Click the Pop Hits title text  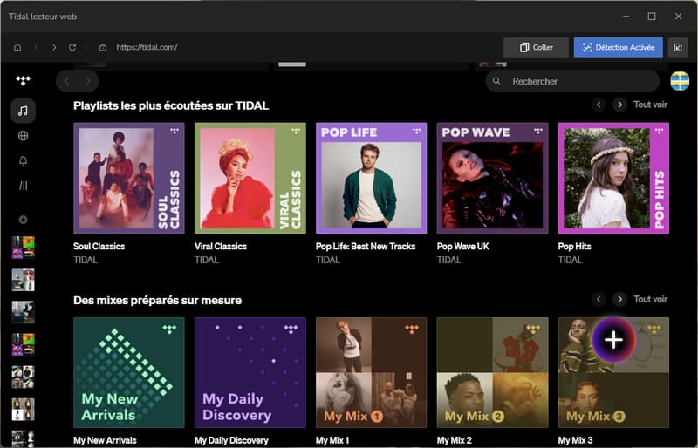click(x=575, y=246)
